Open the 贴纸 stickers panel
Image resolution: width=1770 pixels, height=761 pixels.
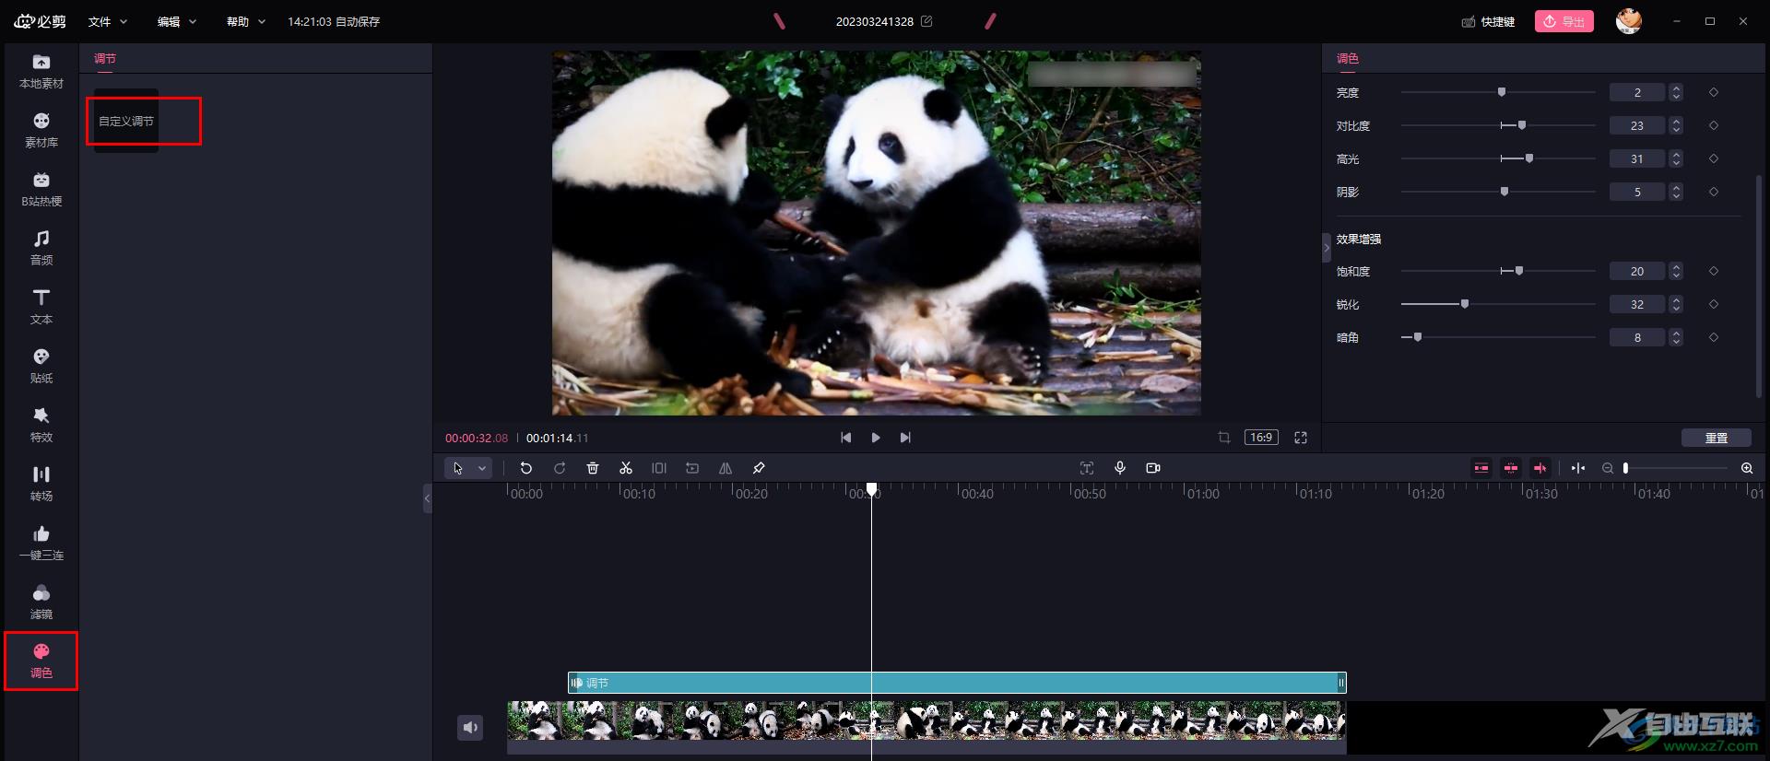click(41, 366)
